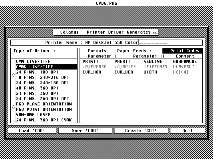Switch to Parameter II tab
This screenshot has height=159, width=213.
coord(149,56)
